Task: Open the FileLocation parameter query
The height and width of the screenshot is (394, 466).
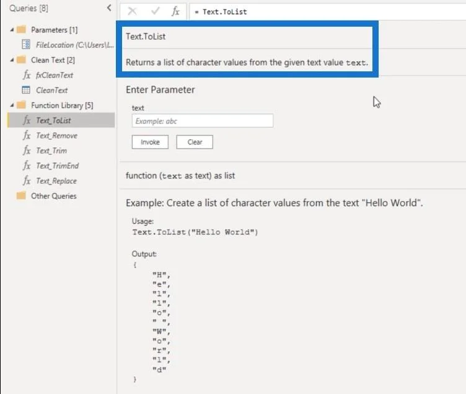Action: pos(75,45)
